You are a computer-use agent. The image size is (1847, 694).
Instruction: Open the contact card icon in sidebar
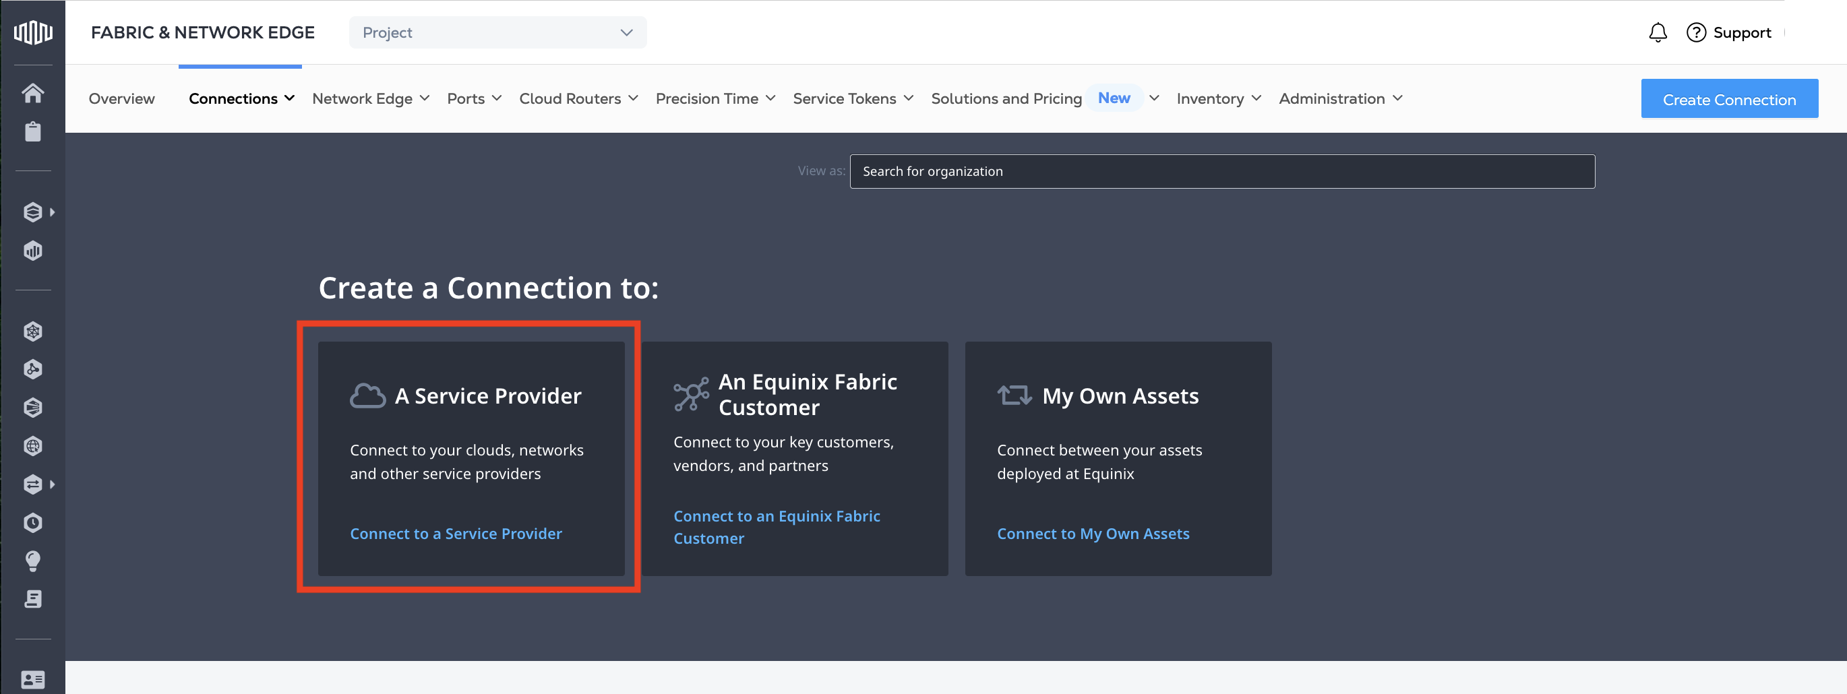[33, 679]
